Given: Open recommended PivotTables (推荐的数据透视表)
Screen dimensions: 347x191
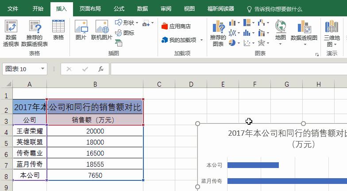Looking at the screenshot, I should click(x=35, y=33).
